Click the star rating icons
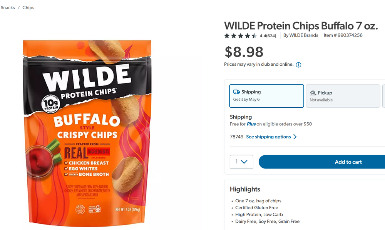Viewport: 385px width, 230px height. pyautogui.click(x=241, y=36)
